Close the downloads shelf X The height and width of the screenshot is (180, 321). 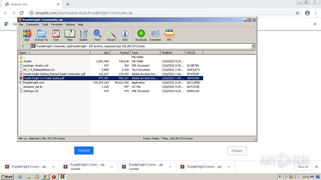[x=316, y=167]
